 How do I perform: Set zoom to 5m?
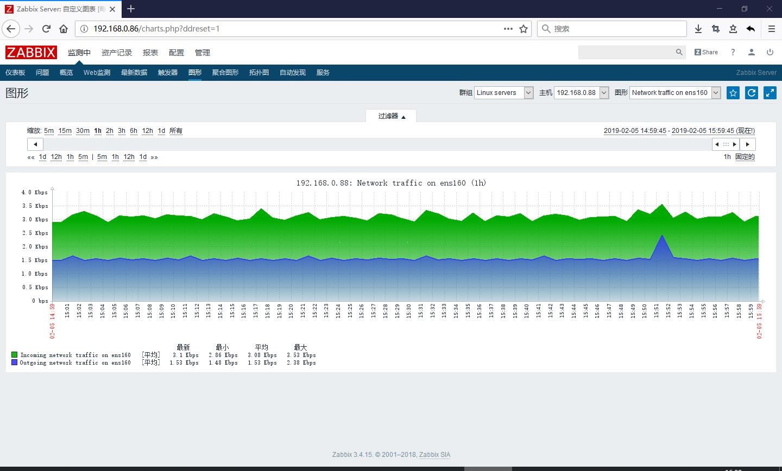tap(49, 131)
